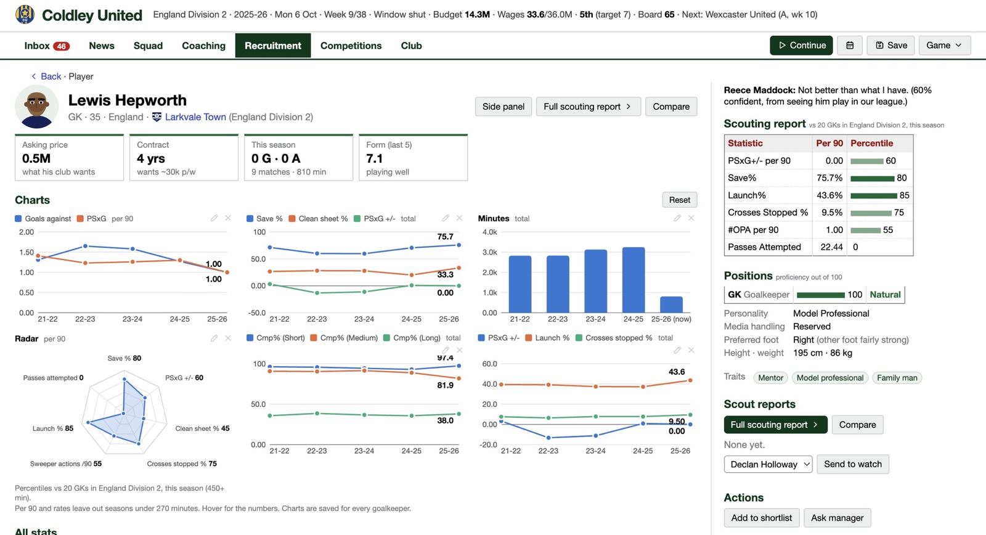Reset the charts layout

pyautogui.click(x=680, y=200)
